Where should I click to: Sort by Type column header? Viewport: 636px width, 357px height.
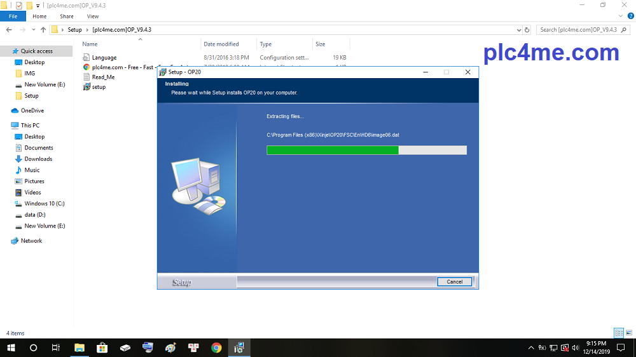pyautogui.click(x=266, y=44)
